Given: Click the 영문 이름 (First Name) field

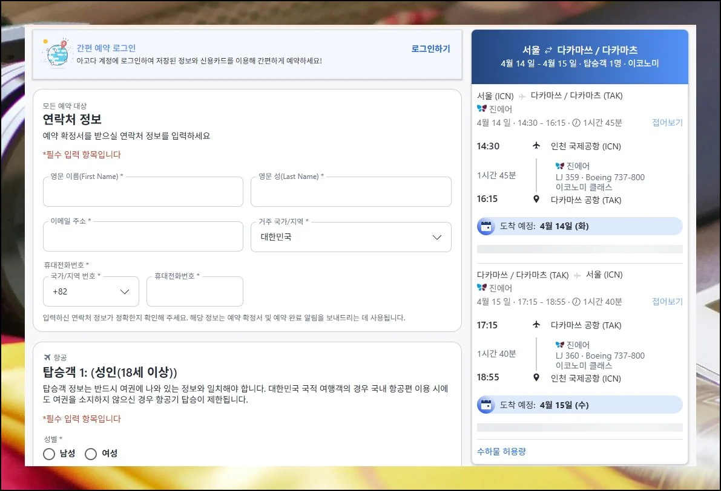Looking at the screenshot, I should pyautogui.click(x=143, y=192).
